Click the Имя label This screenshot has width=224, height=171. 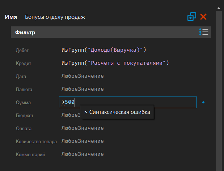(x=10, y=17)
